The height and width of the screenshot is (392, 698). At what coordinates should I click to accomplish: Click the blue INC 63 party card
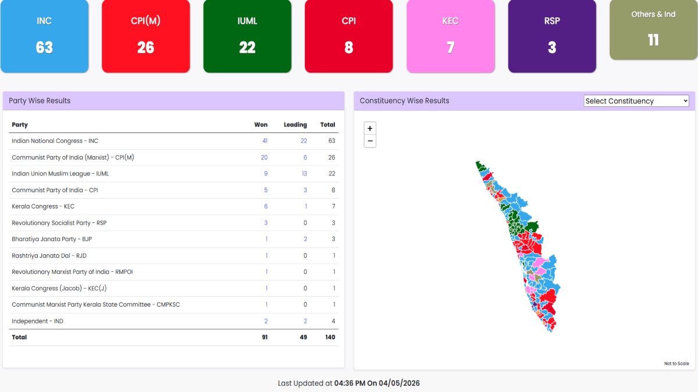click(x=44, y=36)
